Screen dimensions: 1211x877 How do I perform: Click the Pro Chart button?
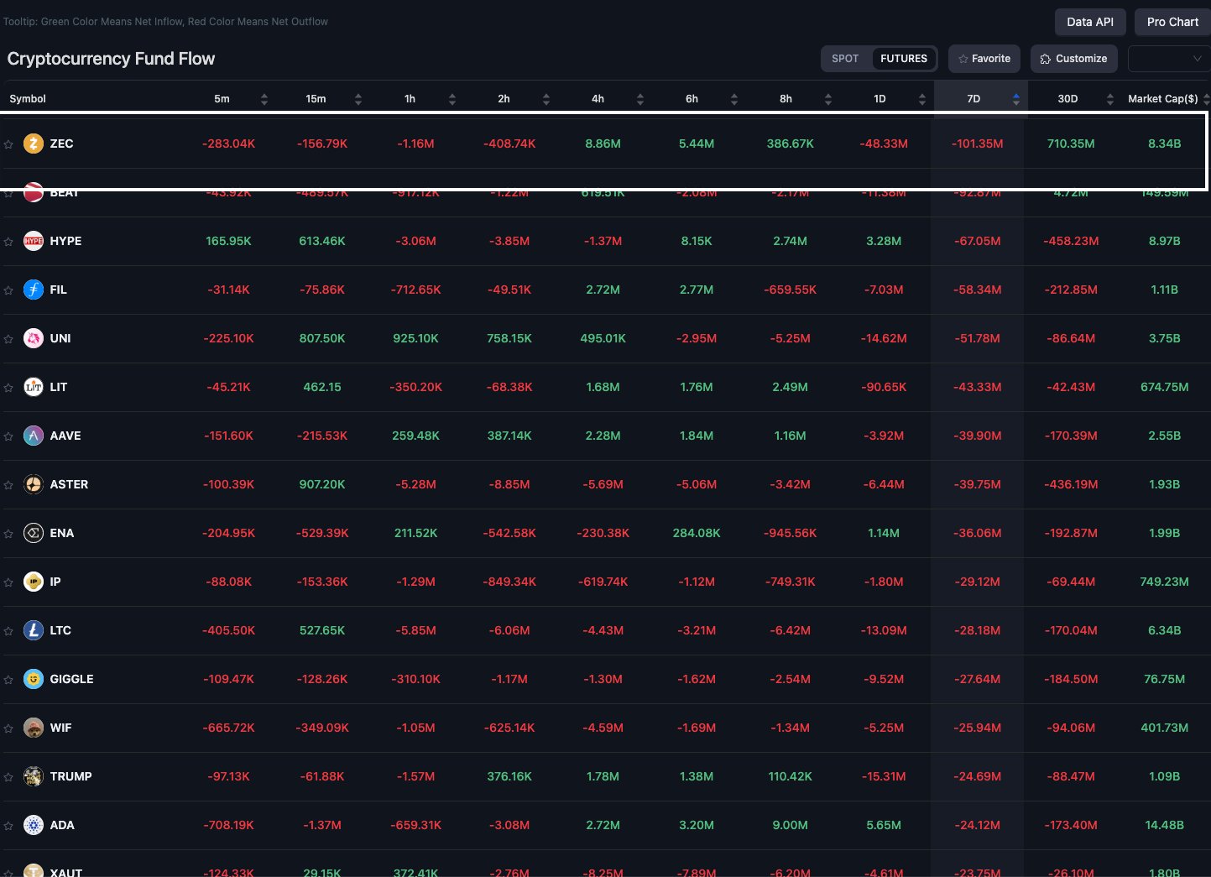click(1172, 22)
